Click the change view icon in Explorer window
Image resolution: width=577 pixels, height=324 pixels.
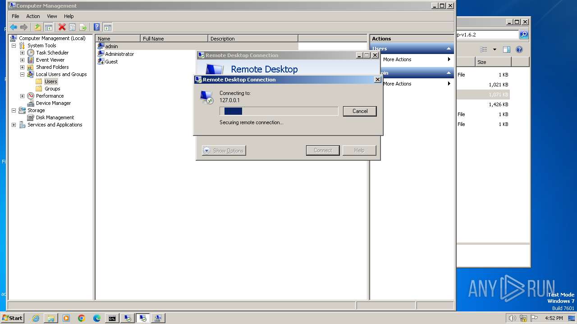pos(484,49)
